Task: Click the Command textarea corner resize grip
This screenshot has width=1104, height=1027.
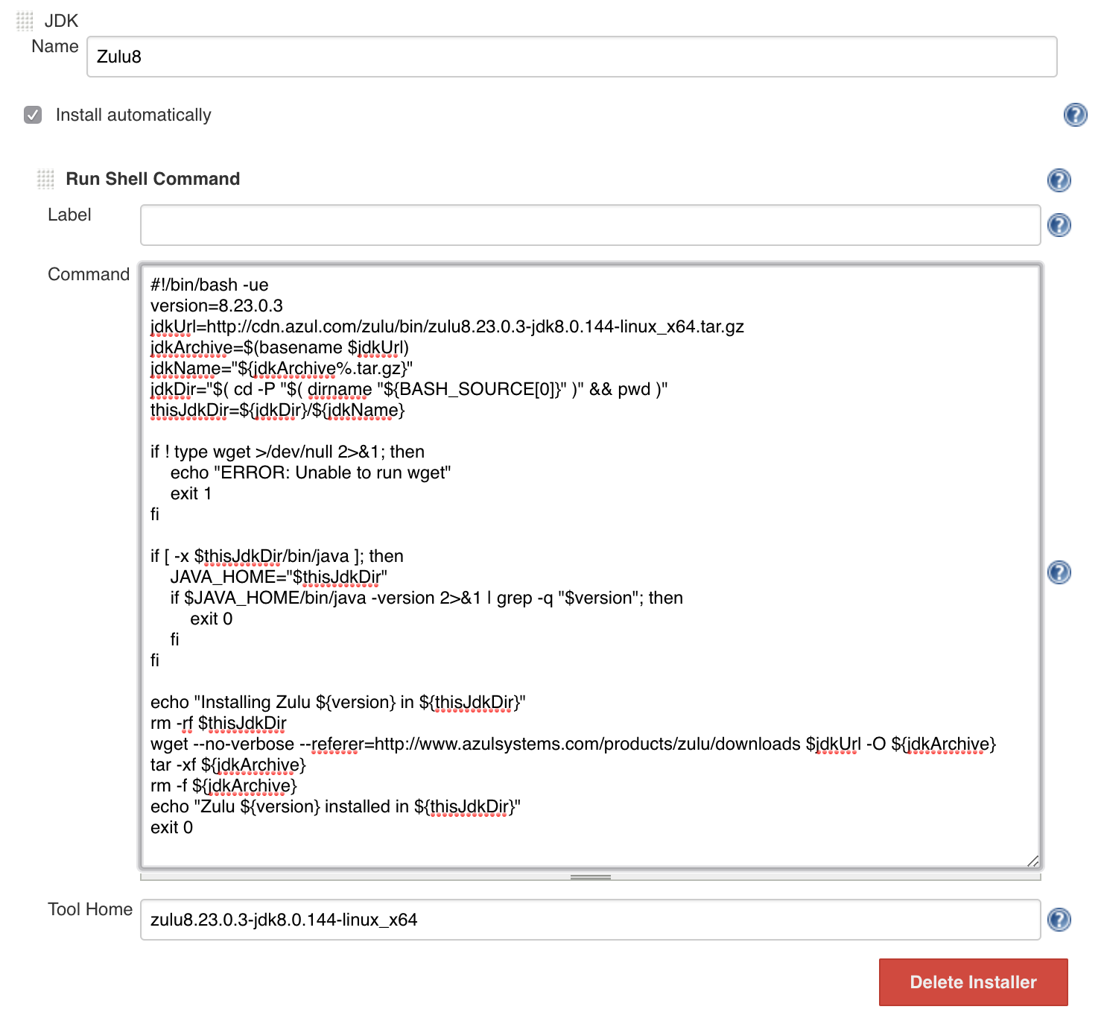Action: point(1032,861)
